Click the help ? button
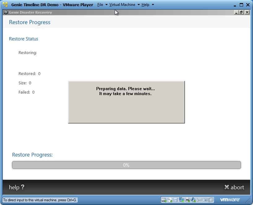 tap(17, 187)
